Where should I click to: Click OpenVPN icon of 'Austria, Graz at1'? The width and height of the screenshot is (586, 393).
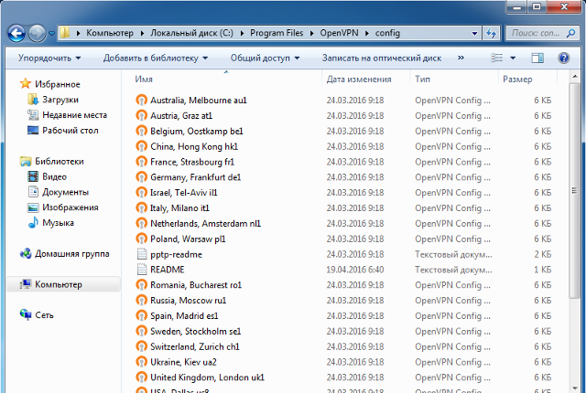point(141,115)
